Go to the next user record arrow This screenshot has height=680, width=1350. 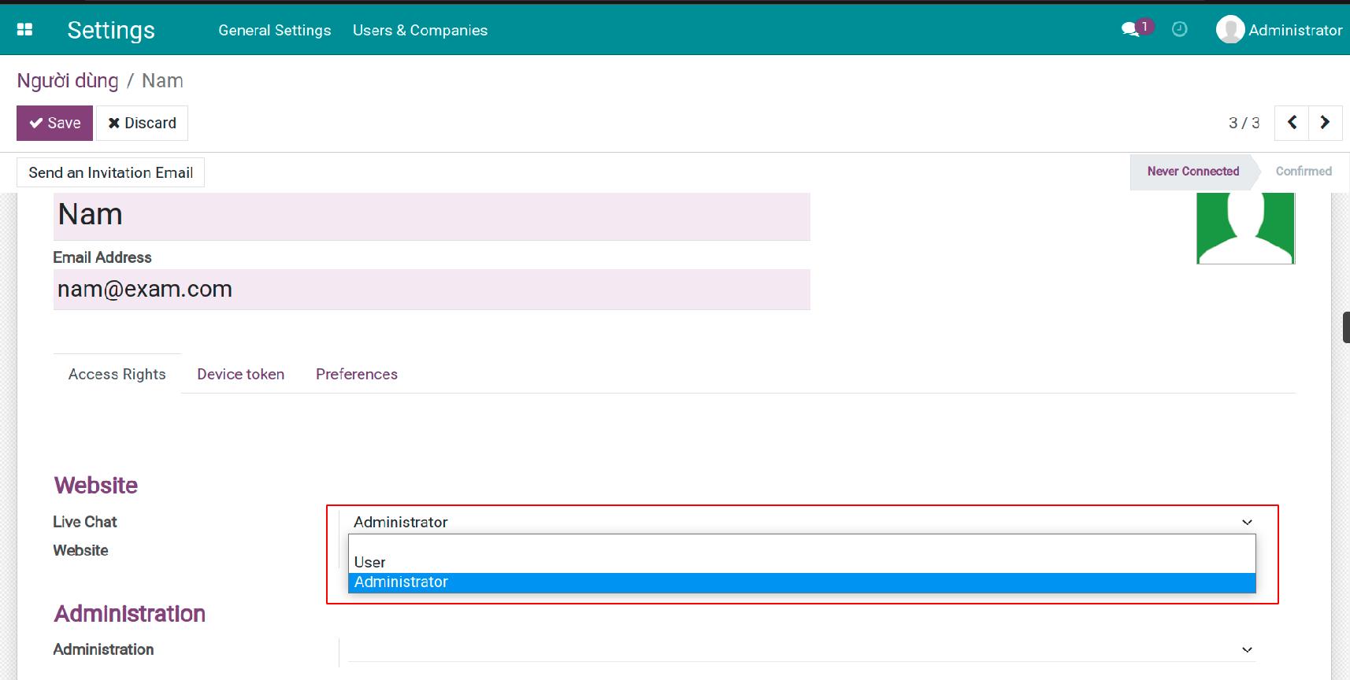(x=1326, y=123)
